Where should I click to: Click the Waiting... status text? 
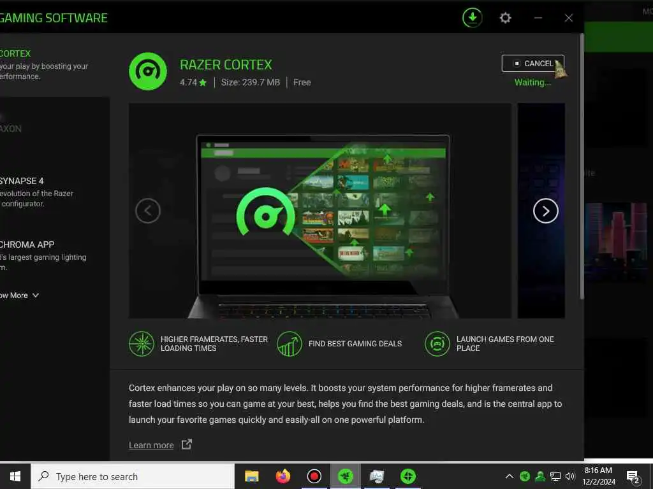point(532,82)
